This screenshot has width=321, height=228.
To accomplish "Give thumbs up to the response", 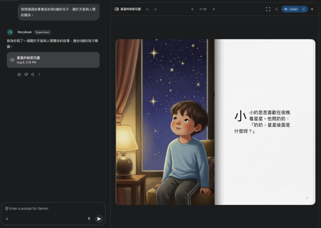I will (x=19, y=74).
